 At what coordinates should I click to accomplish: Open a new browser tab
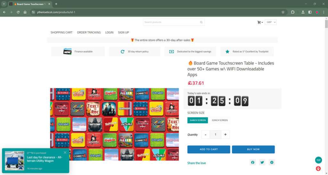point(56,4)
